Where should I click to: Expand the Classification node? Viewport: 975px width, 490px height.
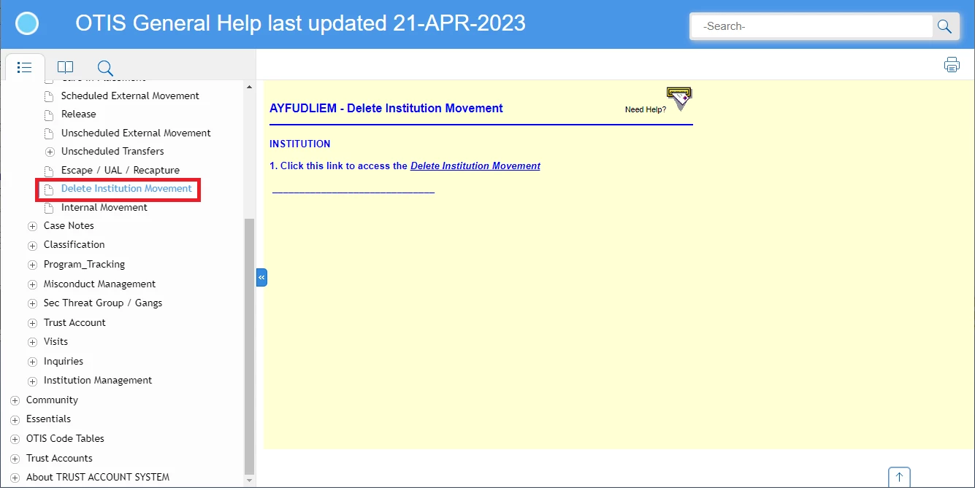(32, 245)
